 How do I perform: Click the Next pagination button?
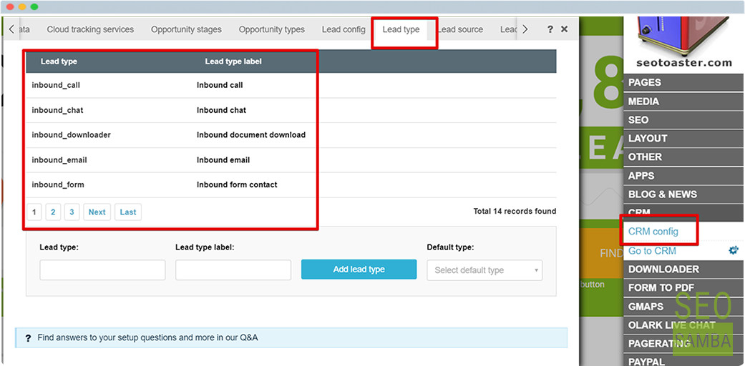pos(97,212)
